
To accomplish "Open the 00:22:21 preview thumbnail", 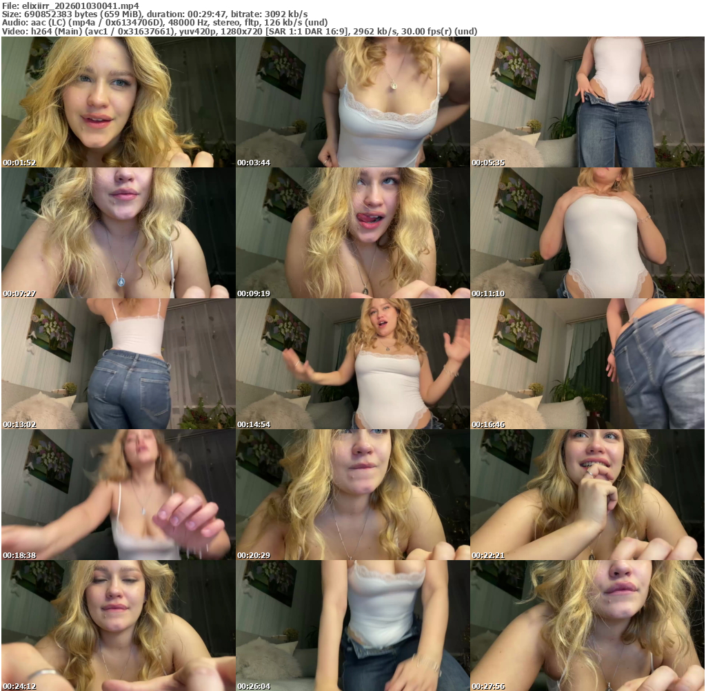I will coord(587,494).
